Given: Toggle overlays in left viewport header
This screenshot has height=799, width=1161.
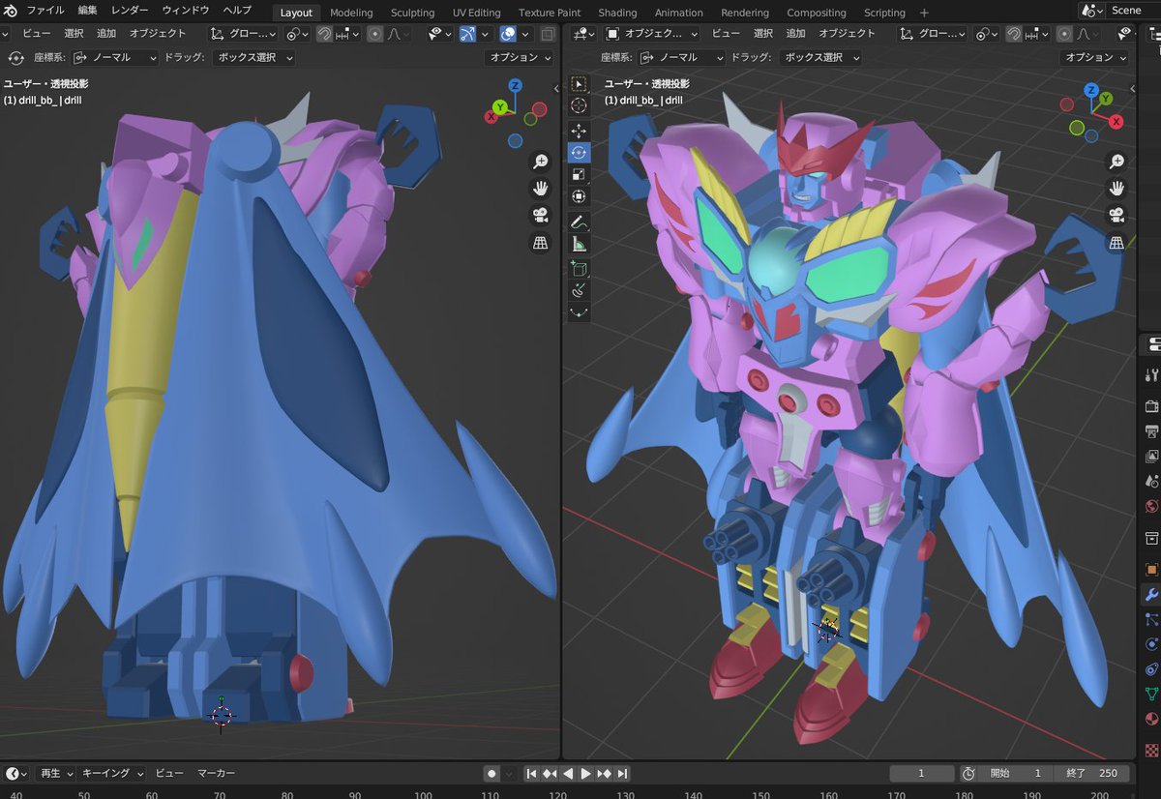Looking at the screenshot, I should click(x=508, y=34).
